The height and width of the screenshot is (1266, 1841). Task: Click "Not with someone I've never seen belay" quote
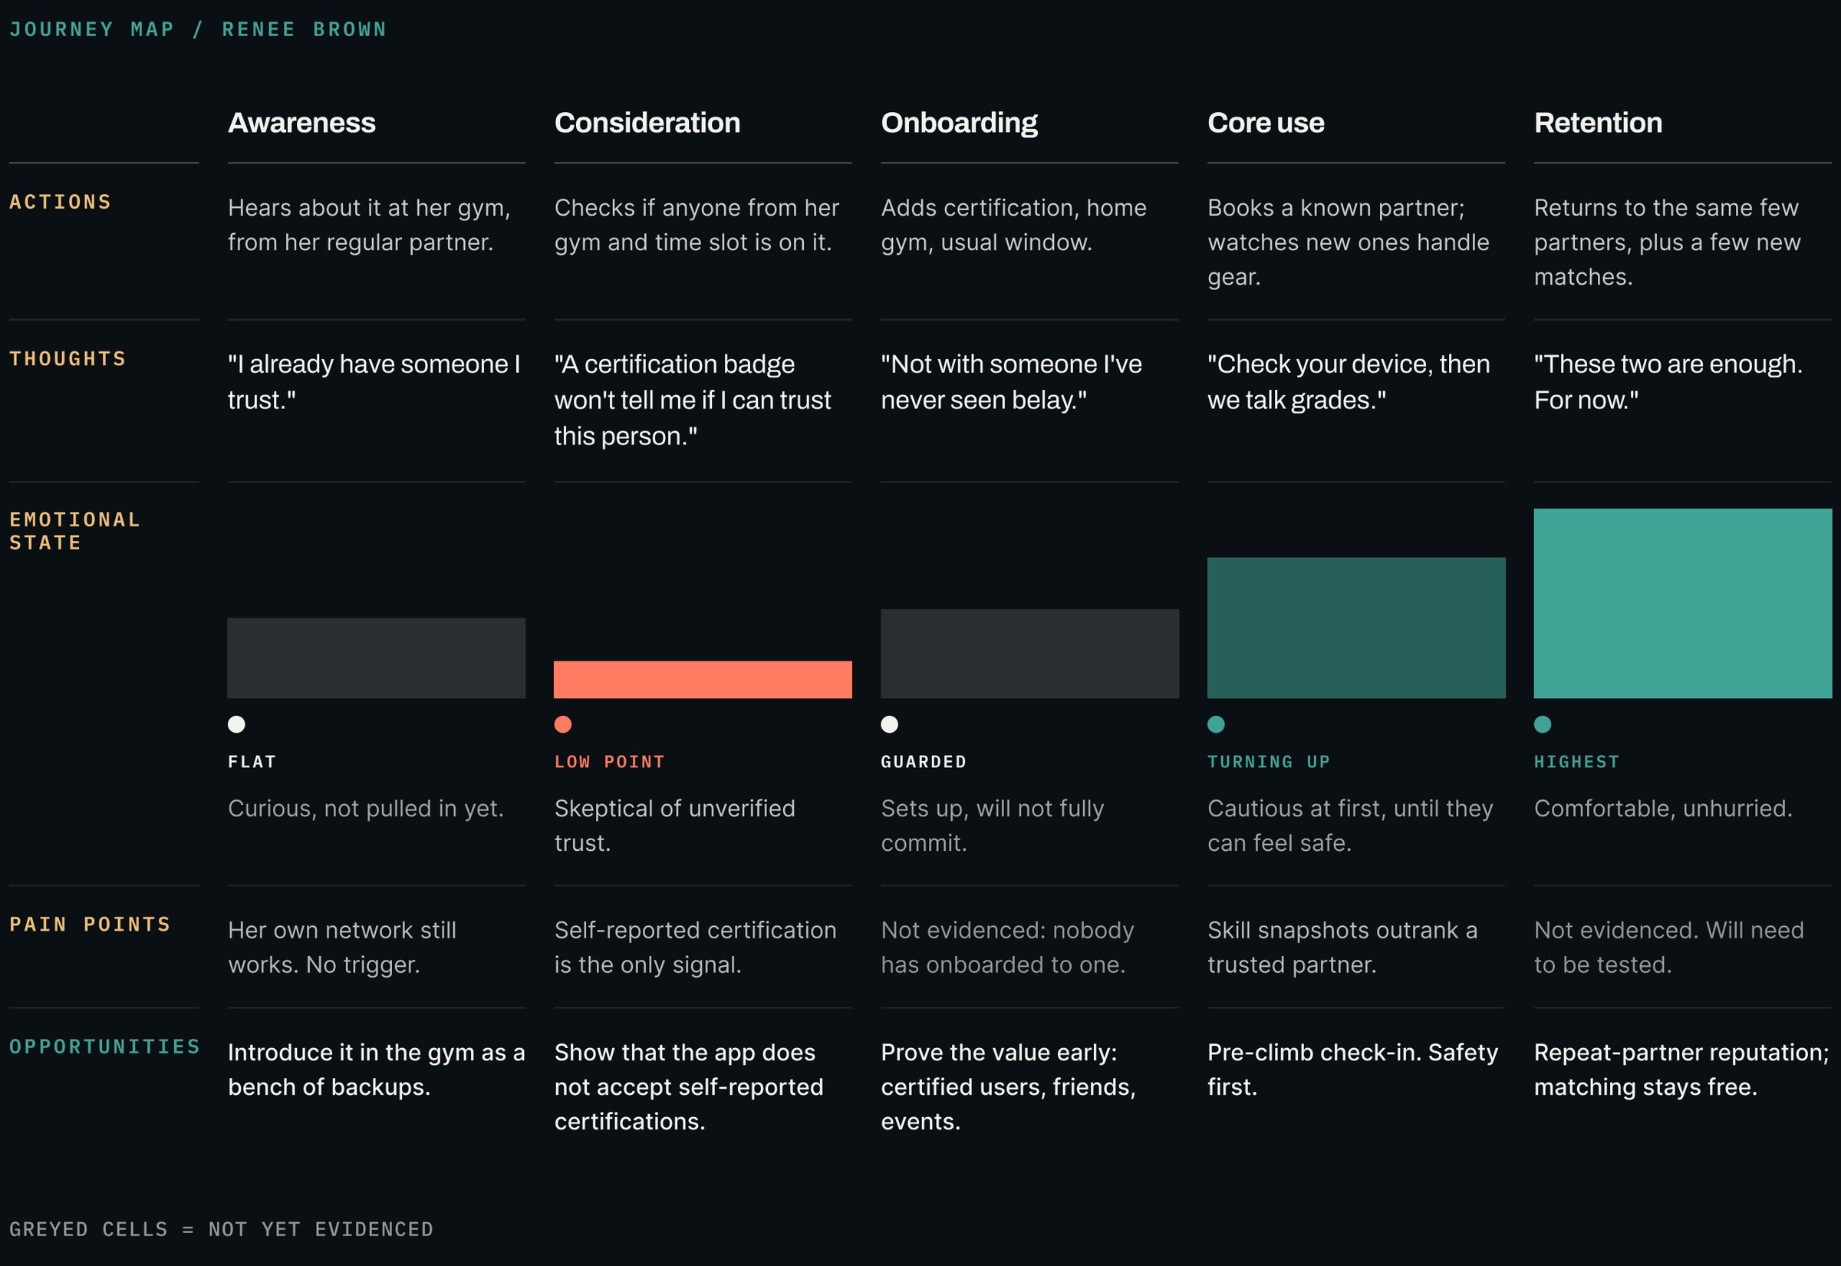[1012, 382]
